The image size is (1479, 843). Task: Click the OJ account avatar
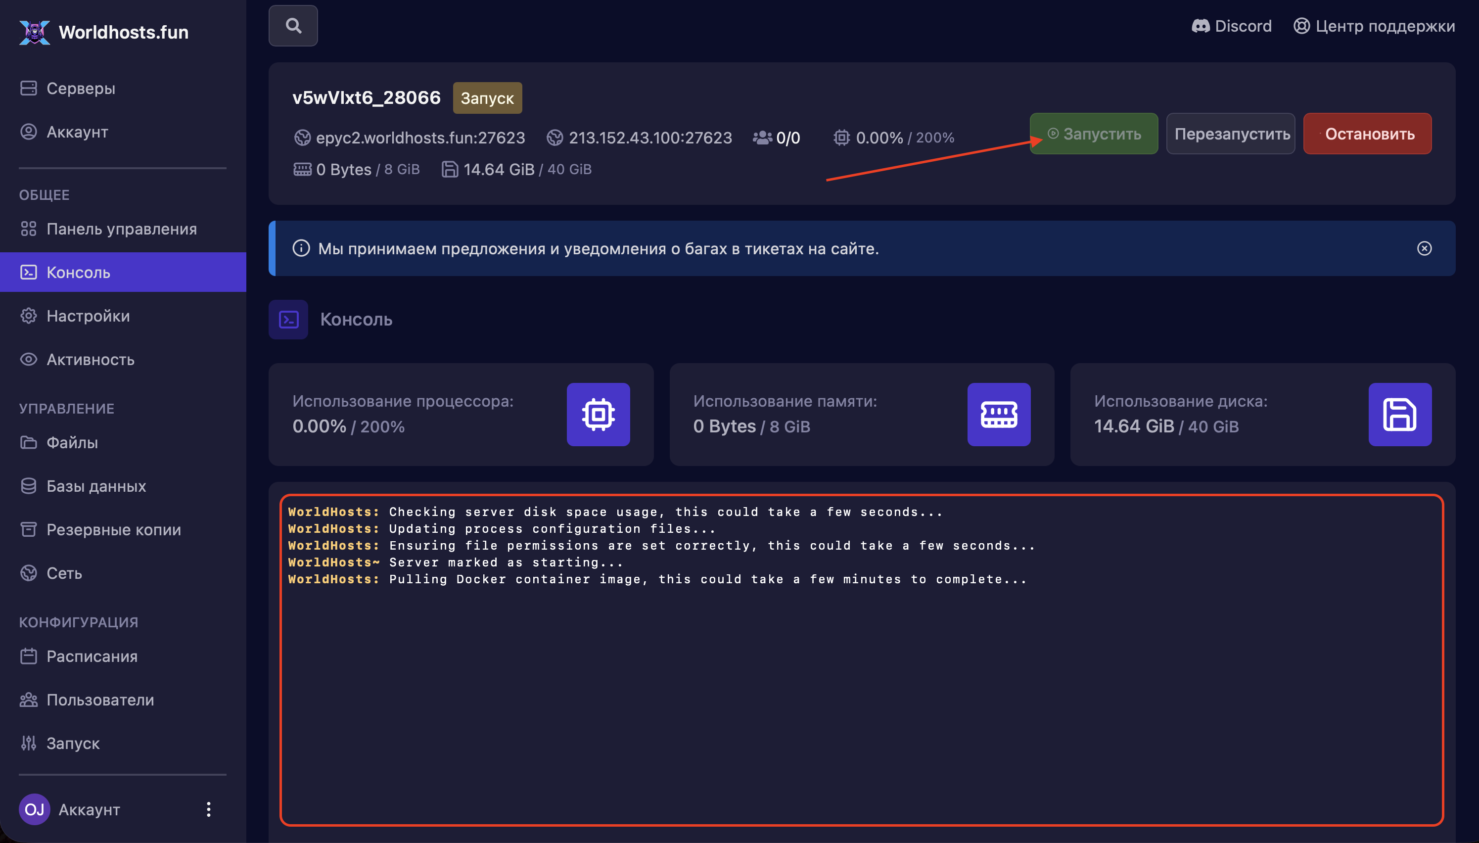tap(34, 809)
